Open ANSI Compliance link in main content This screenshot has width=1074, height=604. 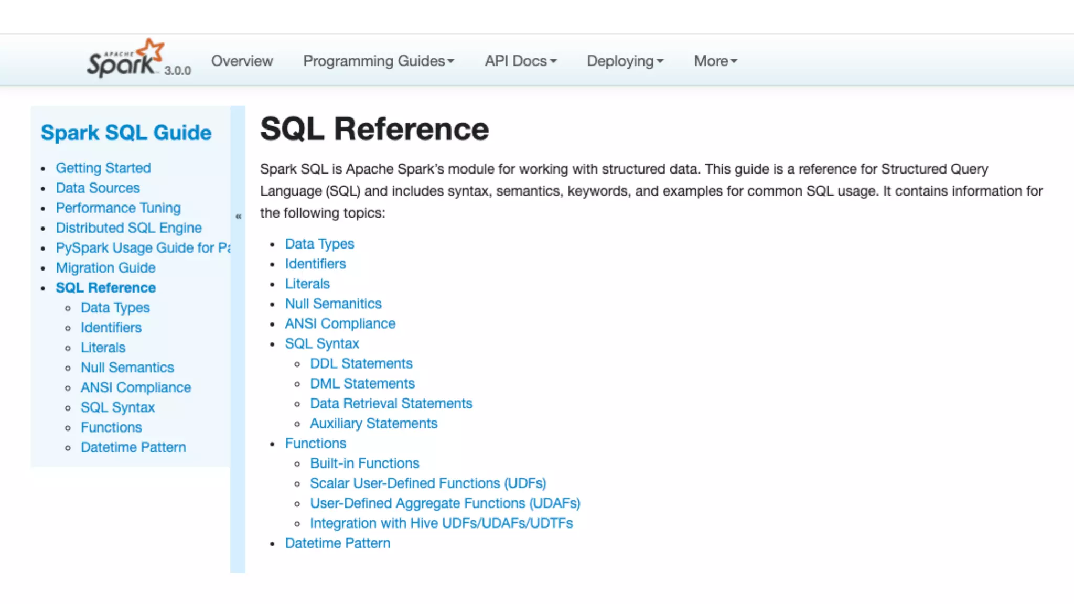[x=340, y=323]
